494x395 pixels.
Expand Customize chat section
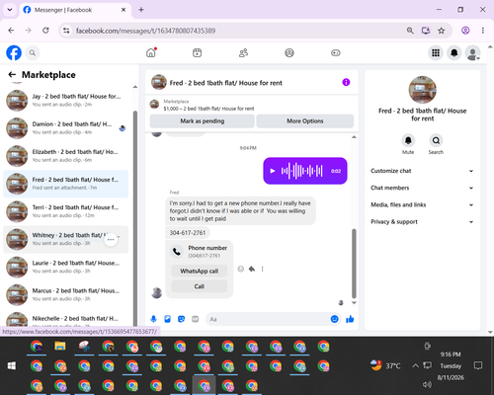[422, 171]
